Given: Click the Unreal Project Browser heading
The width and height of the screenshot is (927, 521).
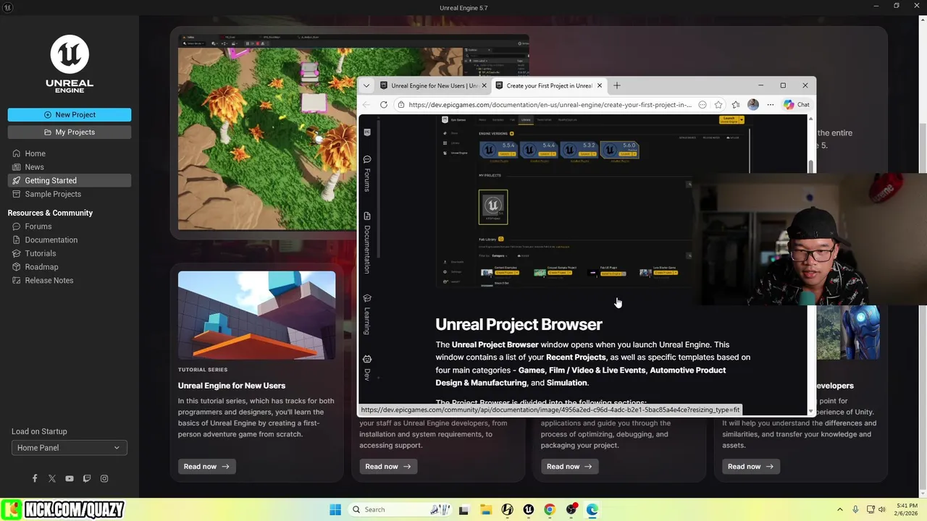Looking at the screenshot, I should point(519,324).
